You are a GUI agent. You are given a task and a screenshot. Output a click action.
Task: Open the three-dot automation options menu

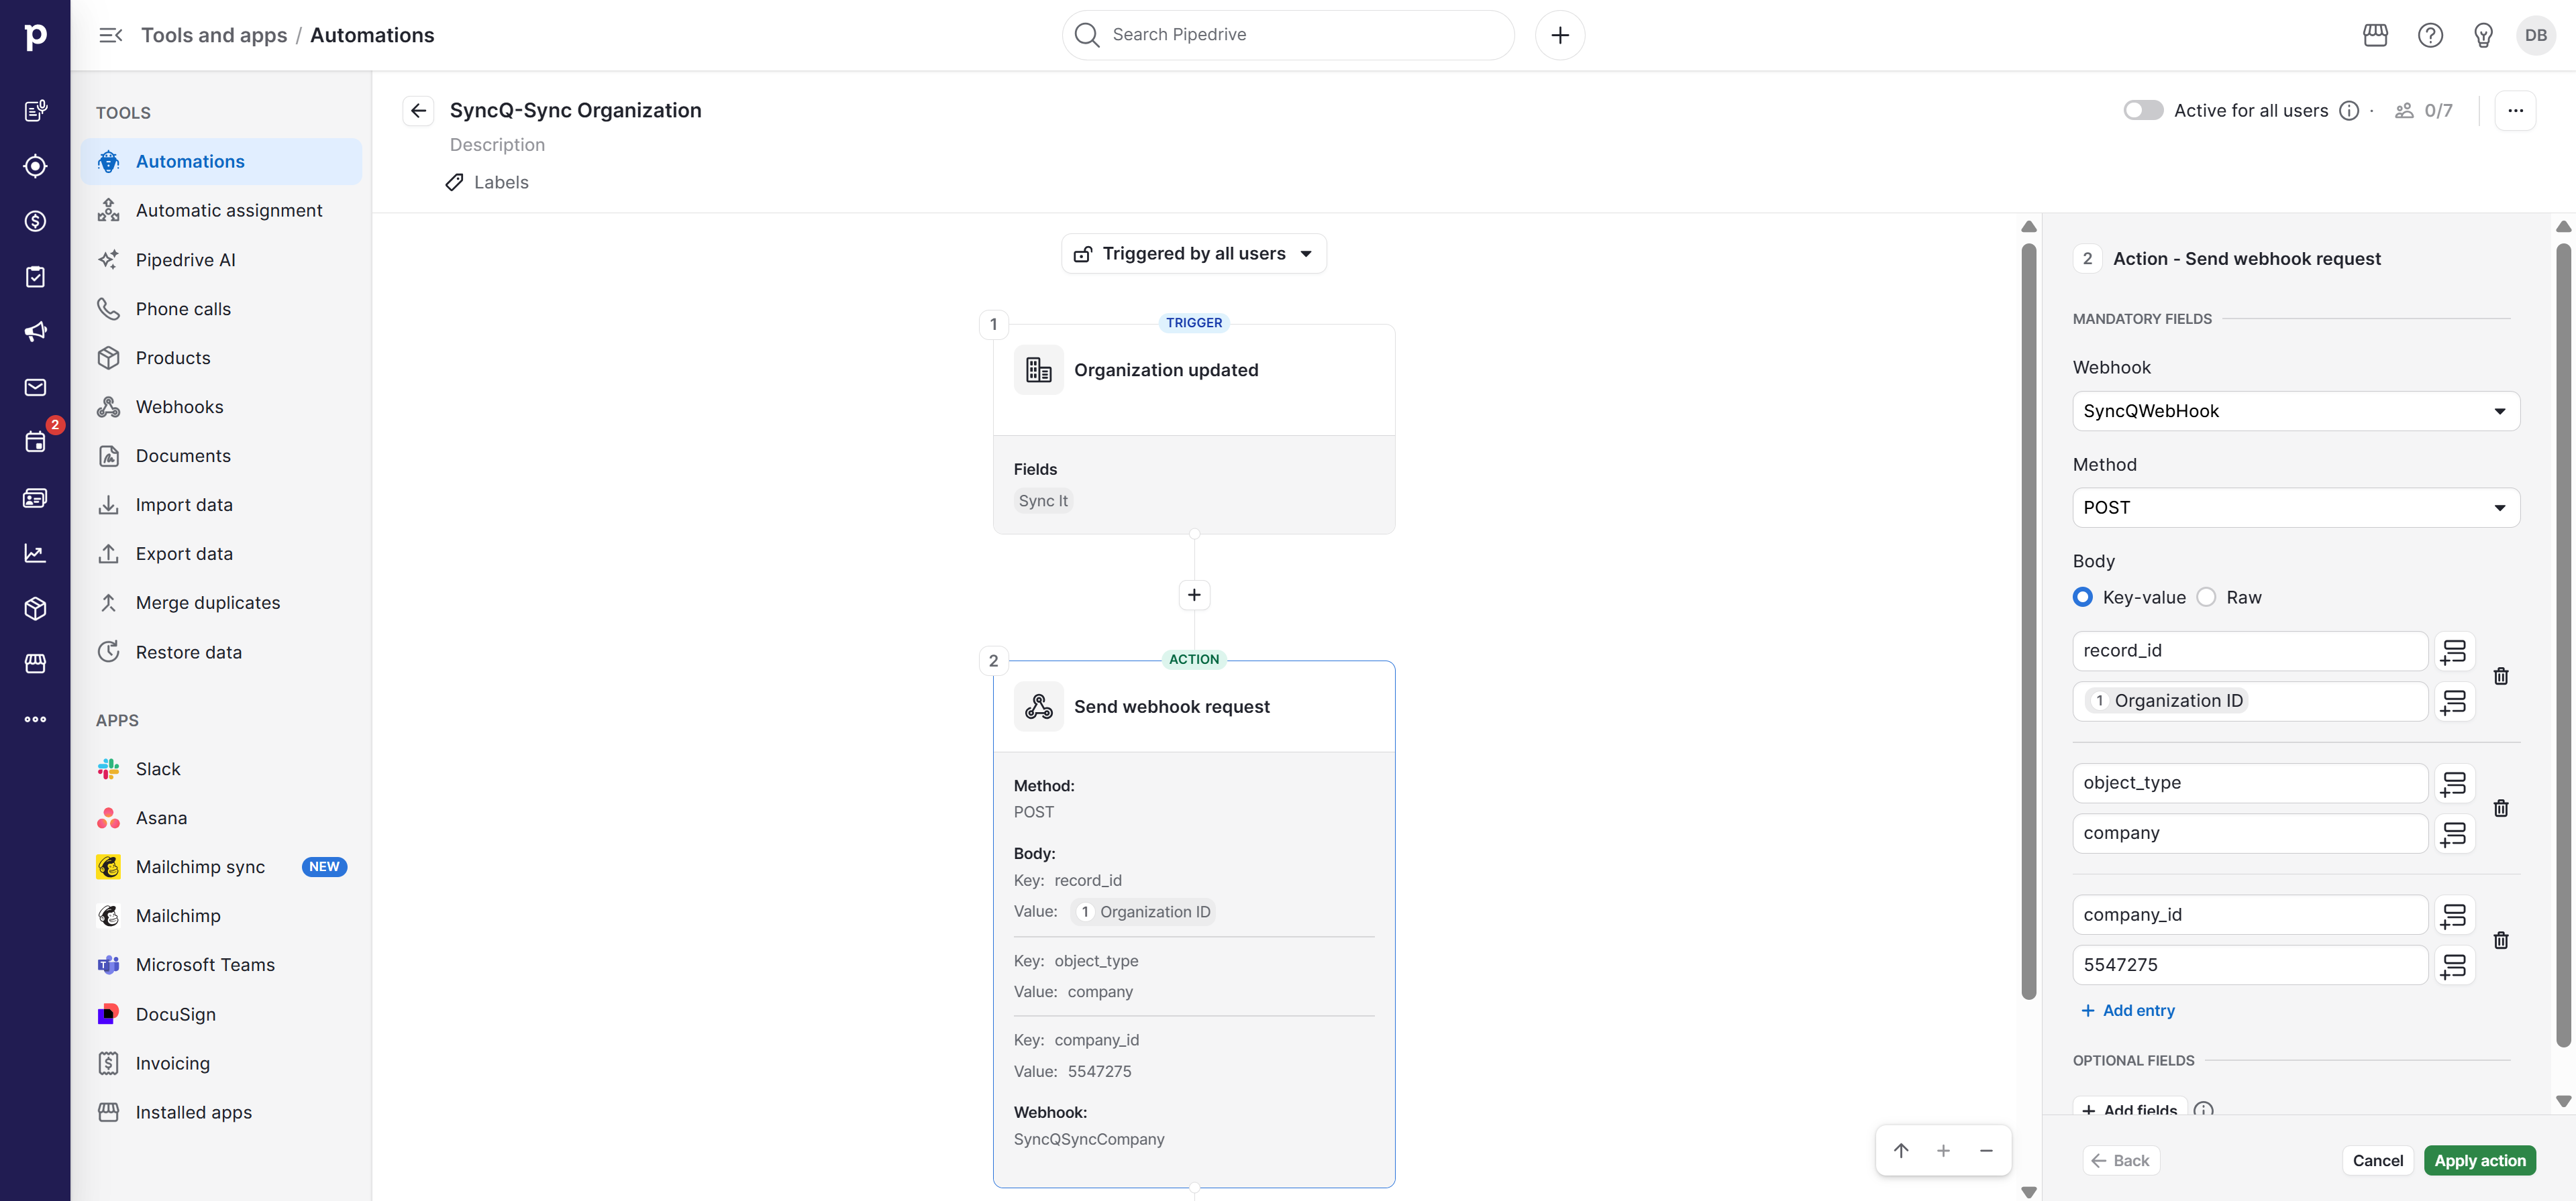pos(2515,111)
